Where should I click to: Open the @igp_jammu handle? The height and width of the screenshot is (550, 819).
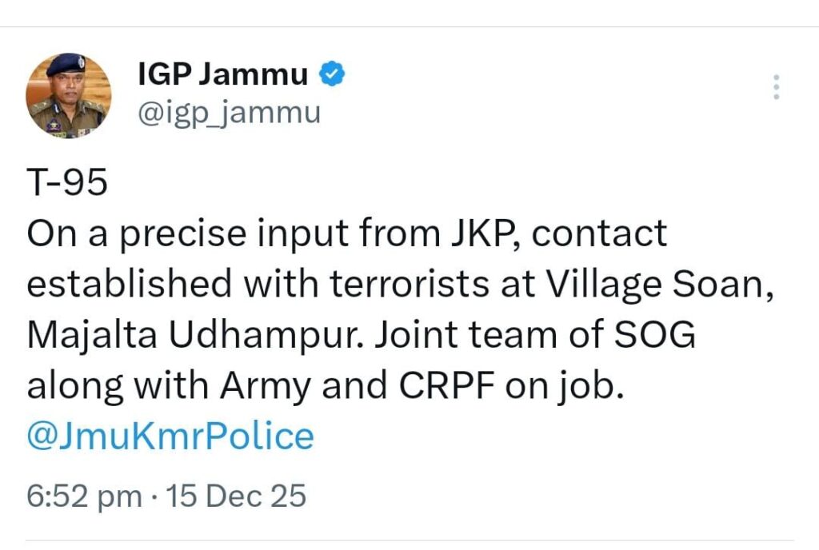click(x=230, y=114)
